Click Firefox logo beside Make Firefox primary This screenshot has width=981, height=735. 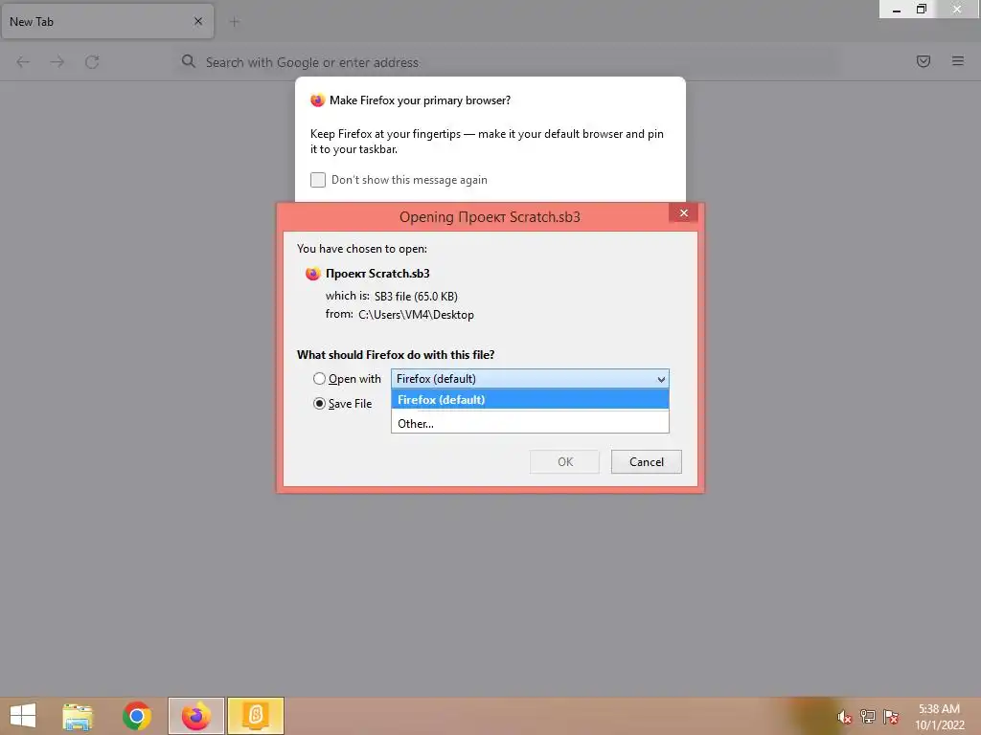(x=318, y=100)
